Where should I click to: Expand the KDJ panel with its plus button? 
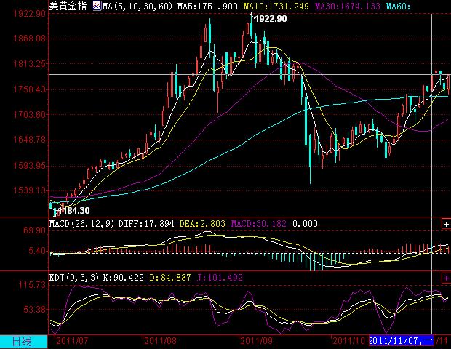click(x=446, y=278)
